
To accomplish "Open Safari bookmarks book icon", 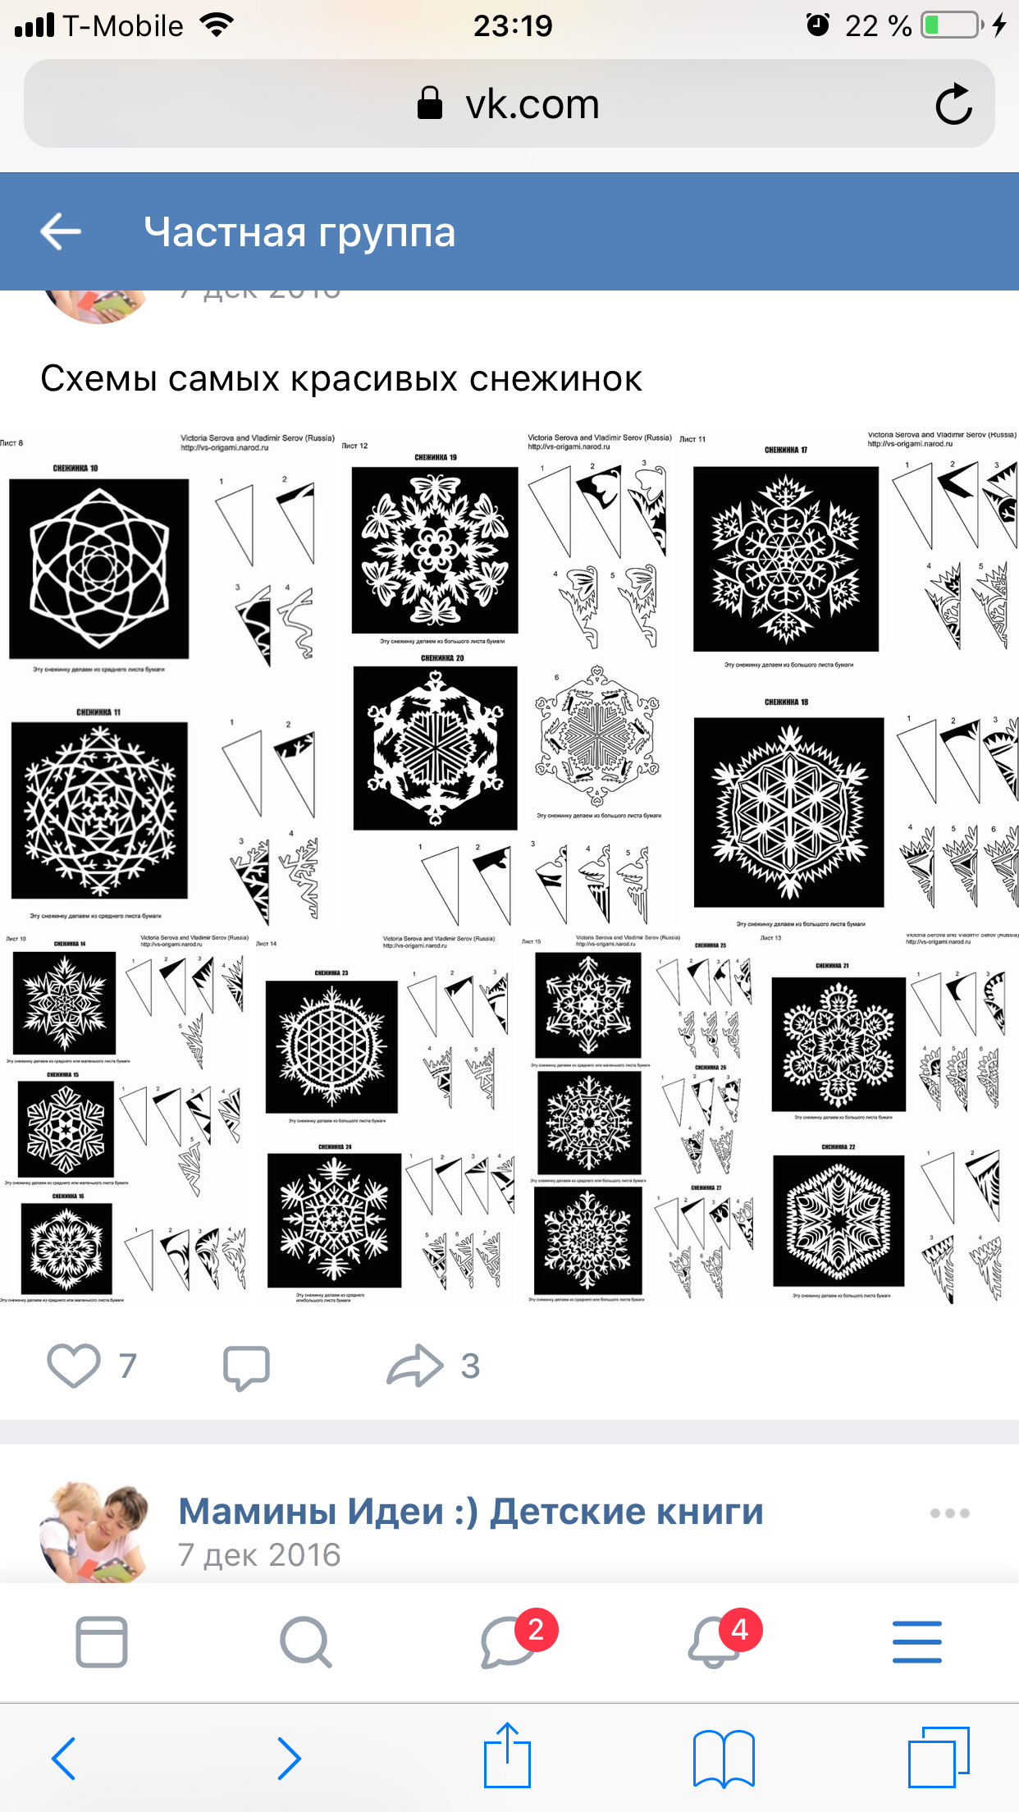I will tap(724, 1758).
